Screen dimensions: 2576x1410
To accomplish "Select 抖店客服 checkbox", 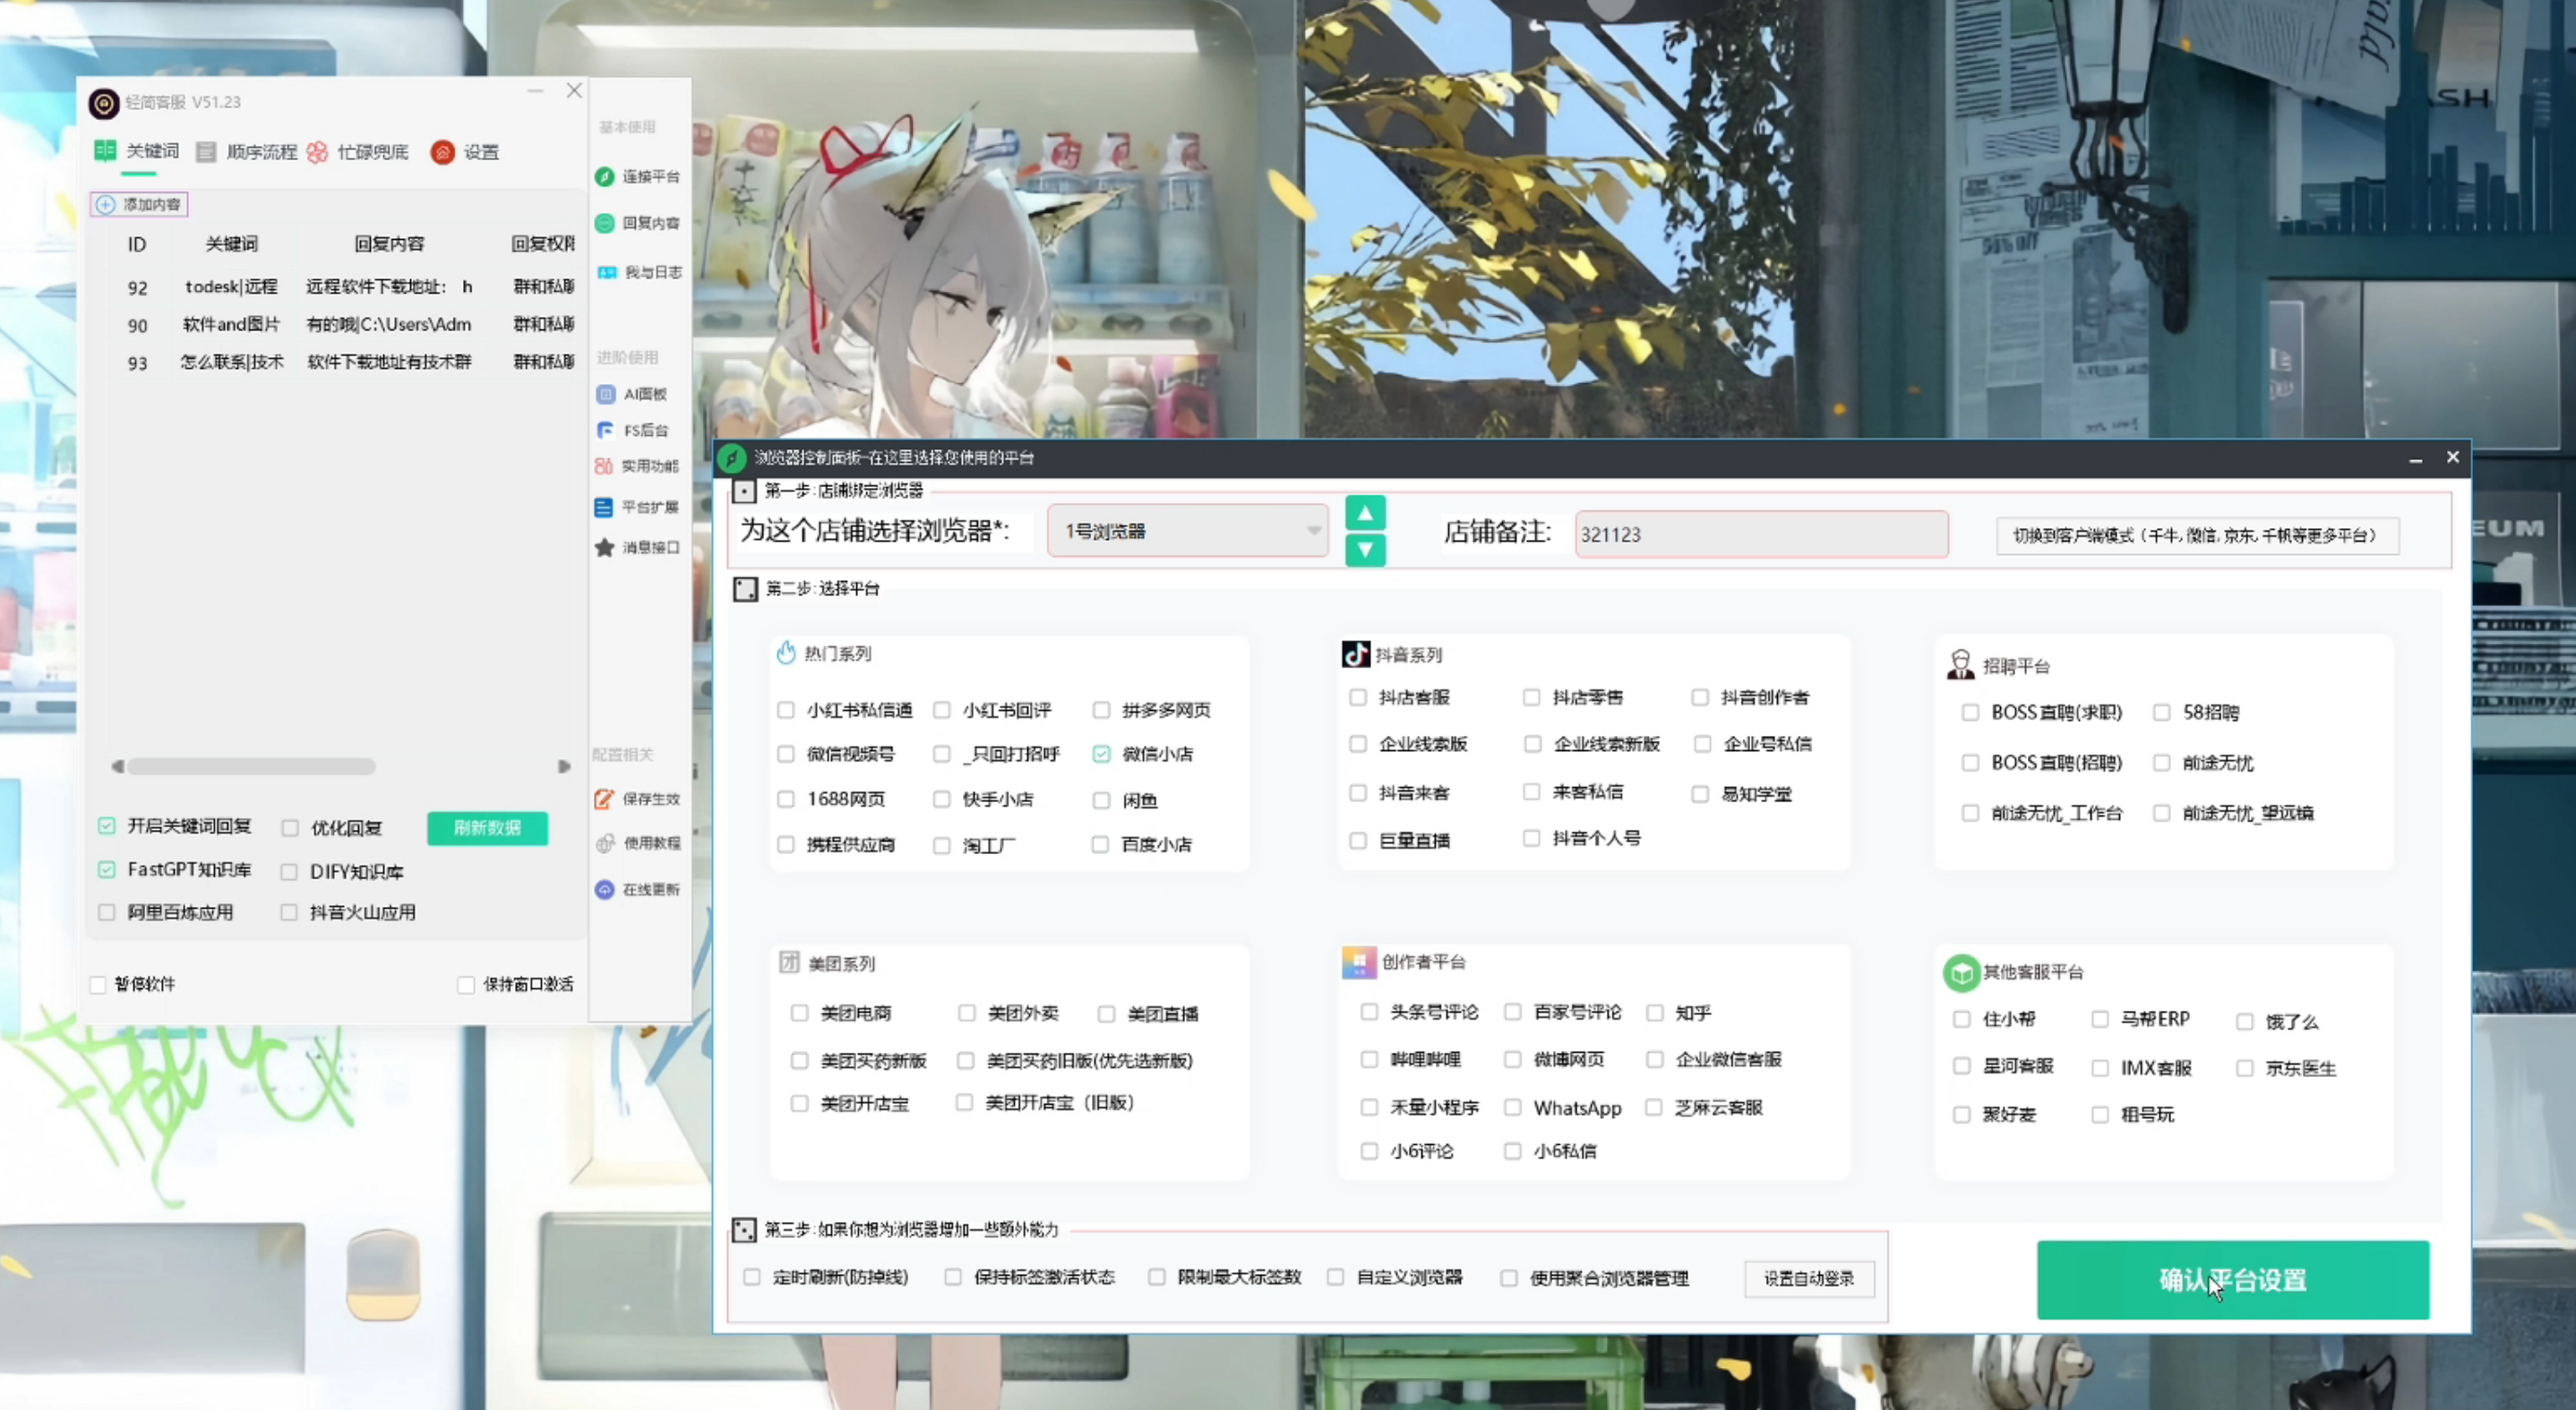I will click(1358, 697).
